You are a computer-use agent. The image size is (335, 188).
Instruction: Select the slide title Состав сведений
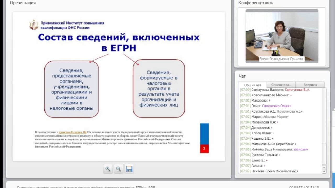pyautogui.click(x=119, y=43)
